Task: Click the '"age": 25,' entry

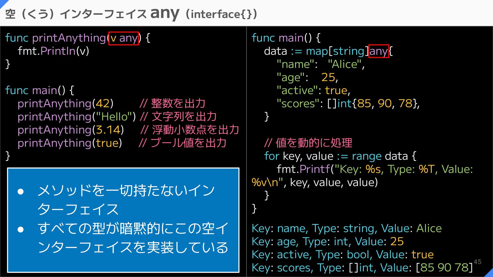Action: tap(307, 77)
